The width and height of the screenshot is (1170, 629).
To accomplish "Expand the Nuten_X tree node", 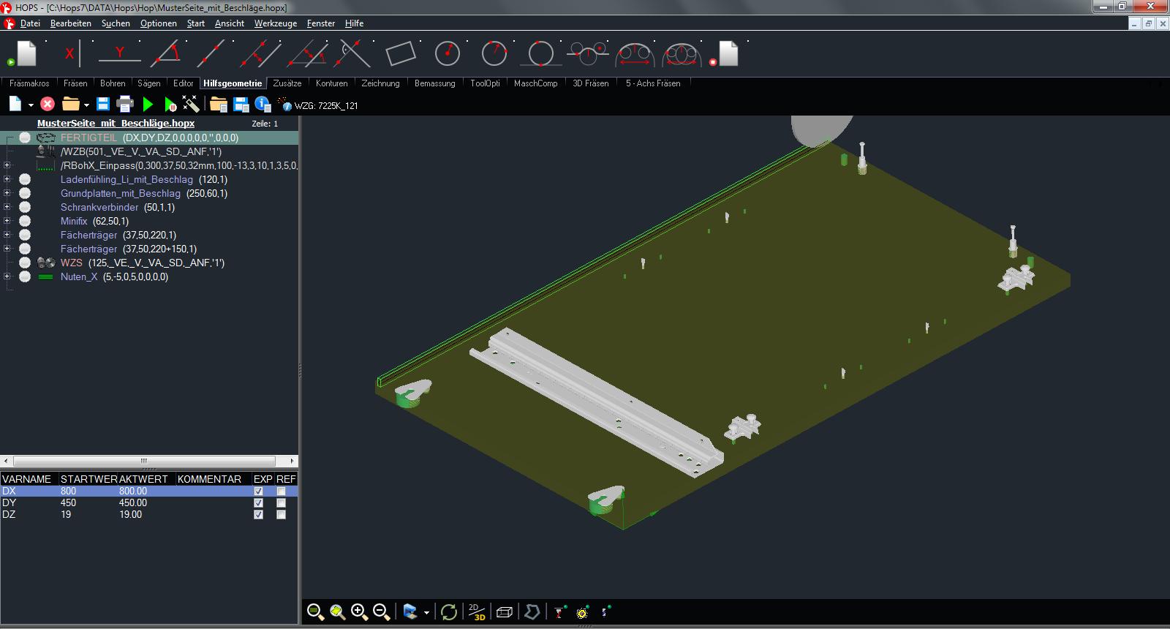I will pos(7,276).
